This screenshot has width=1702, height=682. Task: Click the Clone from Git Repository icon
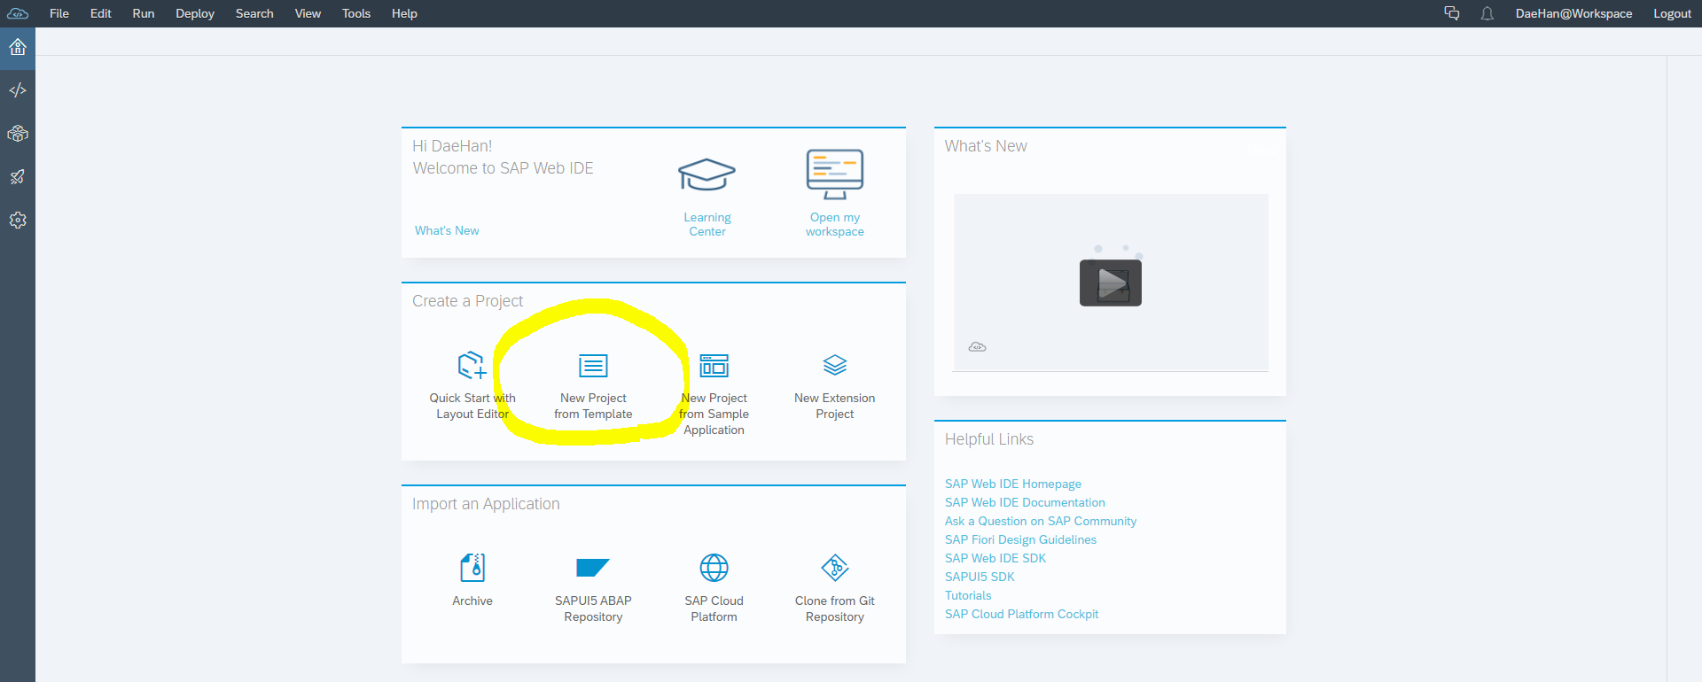[x=835, y=568]
